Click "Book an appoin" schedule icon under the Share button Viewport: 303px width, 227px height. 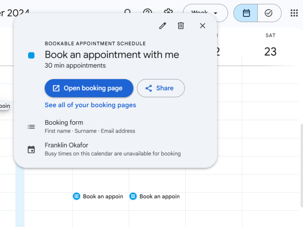click(x=133, y=196)
